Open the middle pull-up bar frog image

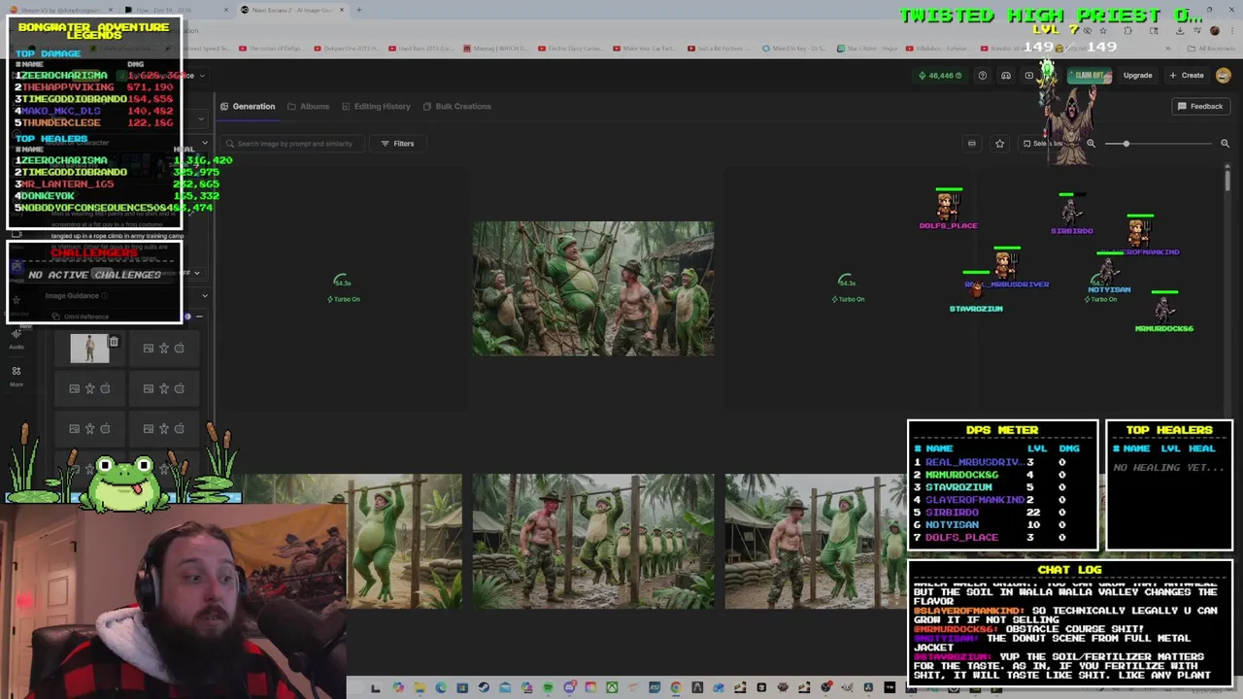point(593,541)
